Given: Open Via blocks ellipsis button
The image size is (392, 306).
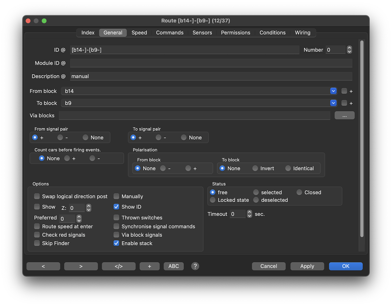Looking at the screenshot, I should [344, 115].
